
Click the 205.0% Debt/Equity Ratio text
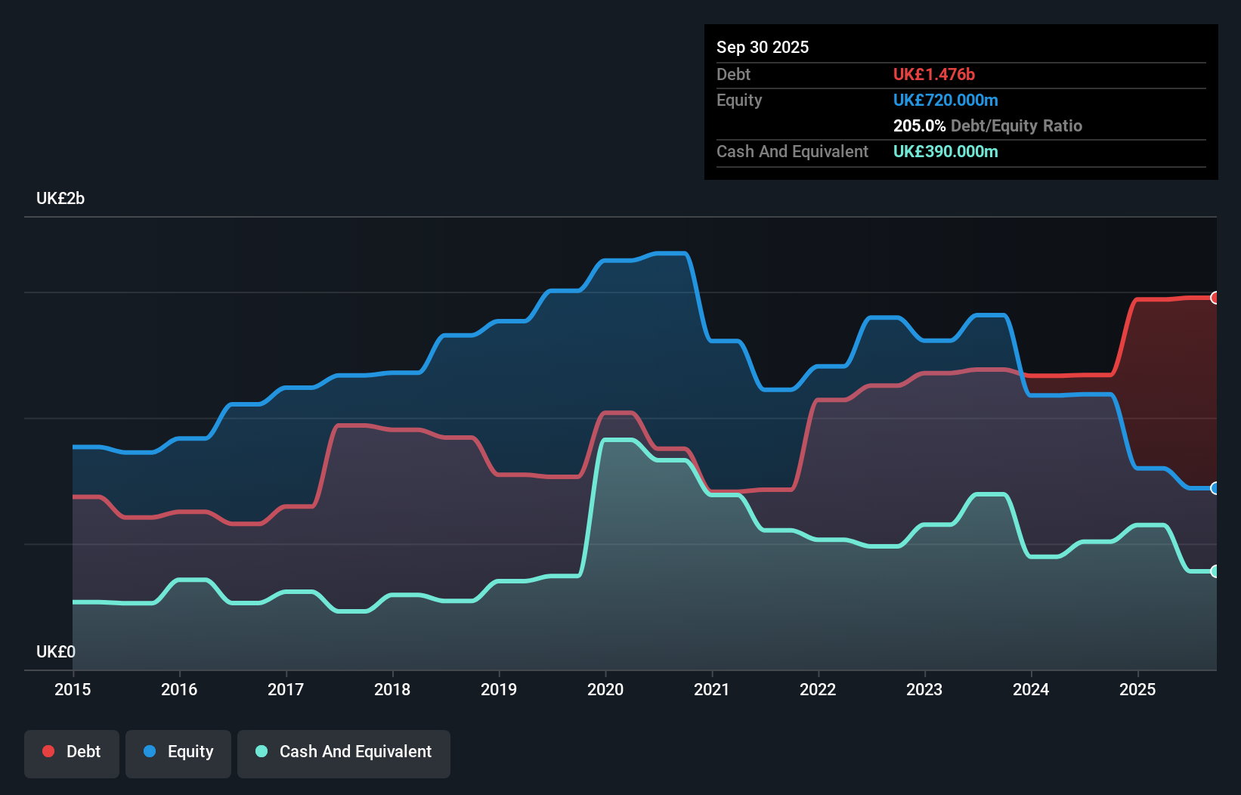988,125
